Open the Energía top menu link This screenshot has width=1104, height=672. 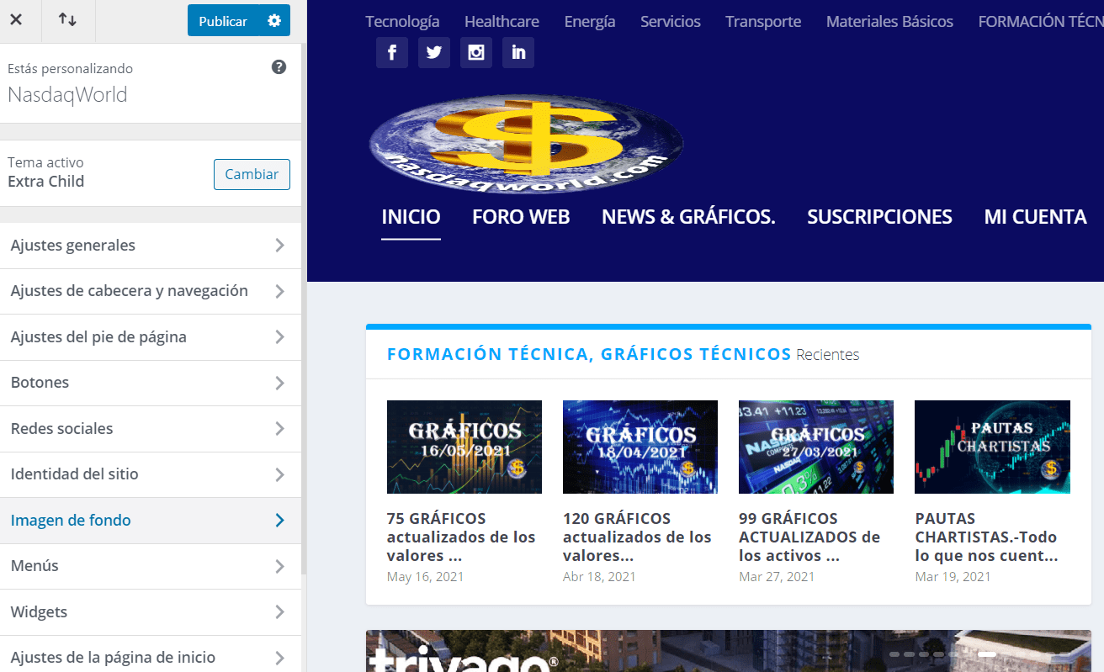[590, 22]
